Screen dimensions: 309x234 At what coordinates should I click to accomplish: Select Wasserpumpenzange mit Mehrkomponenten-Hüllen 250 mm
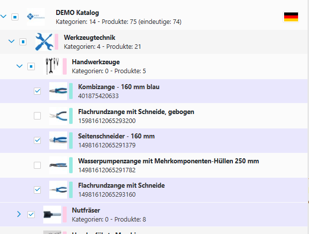tap(169, 161)
